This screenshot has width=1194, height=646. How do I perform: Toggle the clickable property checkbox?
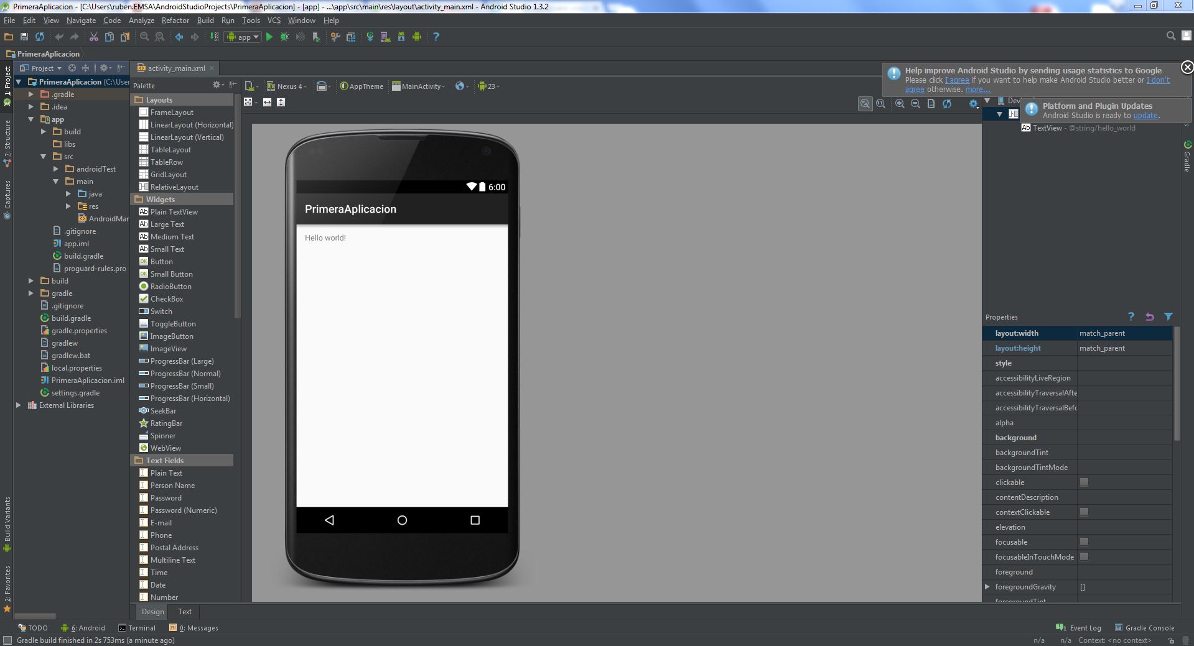click(x=1084, y=482)
